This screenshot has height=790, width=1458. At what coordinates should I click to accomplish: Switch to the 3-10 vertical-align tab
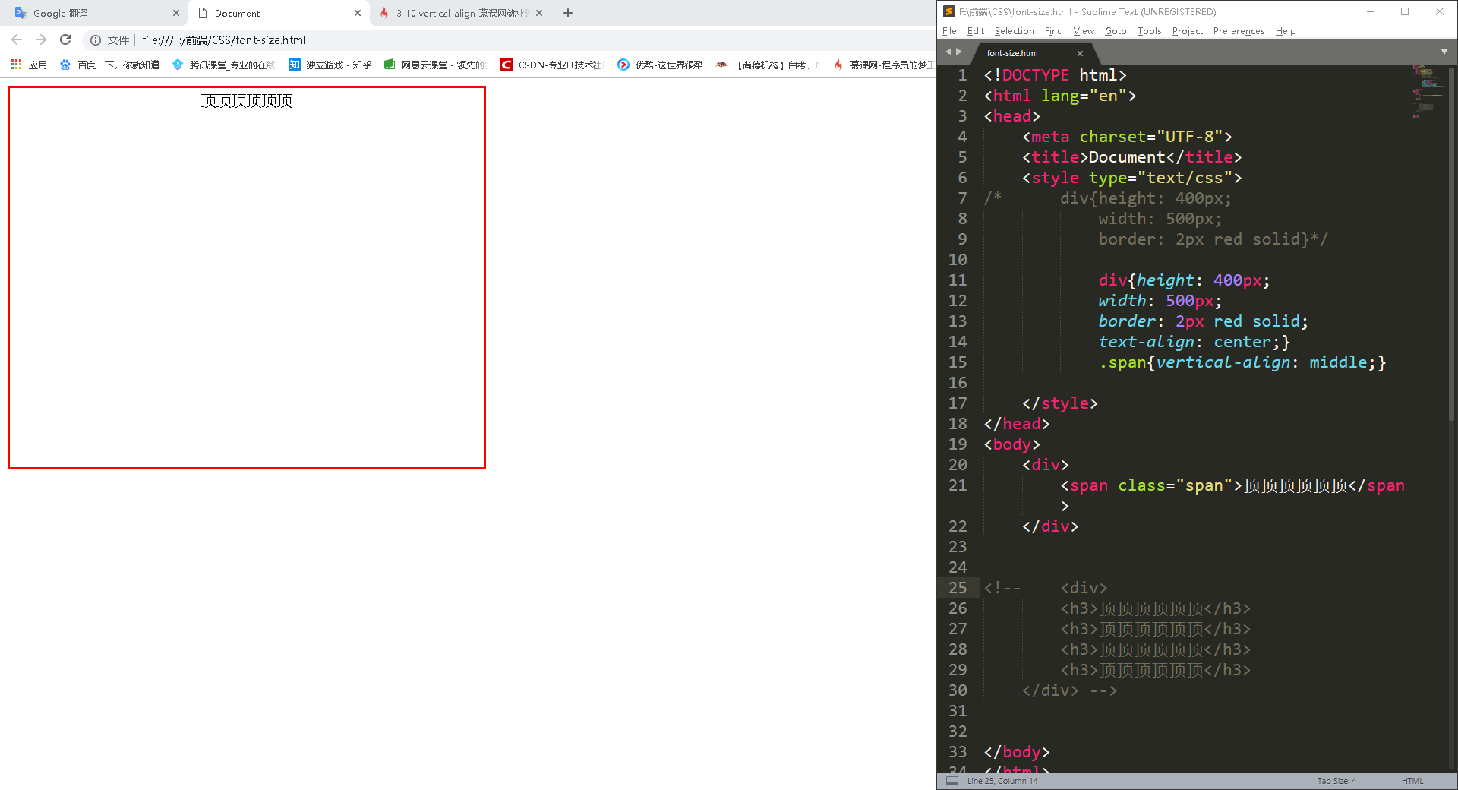(459, 13)
